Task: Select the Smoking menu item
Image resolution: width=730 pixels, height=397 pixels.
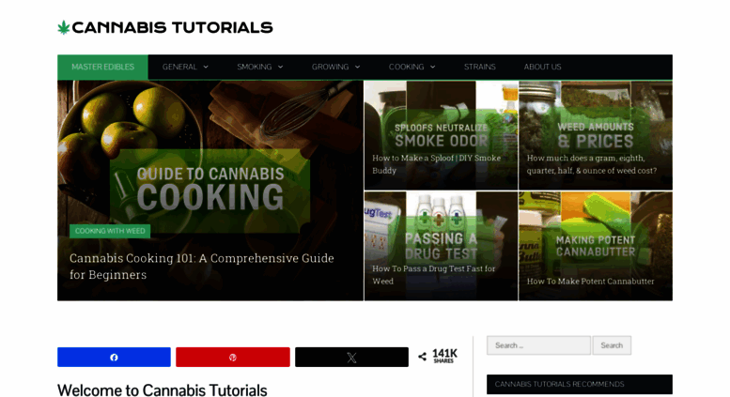Action: click(255, 67)
